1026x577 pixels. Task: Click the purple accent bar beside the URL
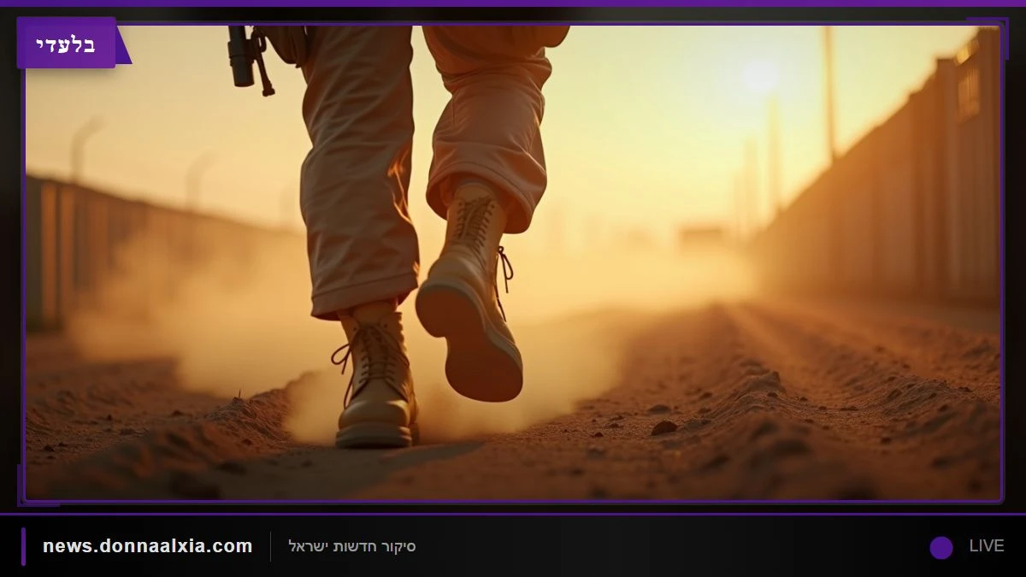click(x=24, y=546)
